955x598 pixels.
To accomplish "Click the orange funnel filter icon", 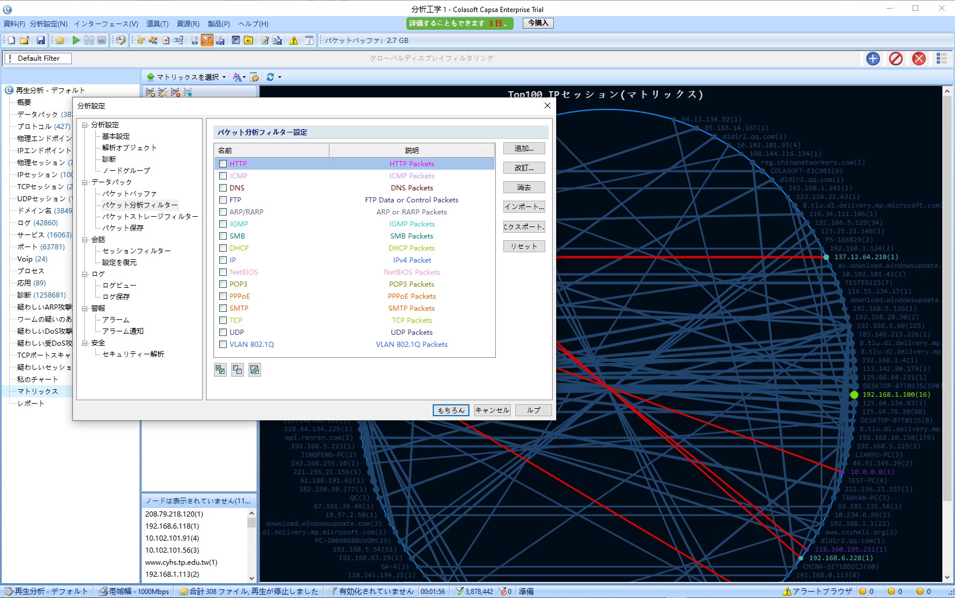I will coord(207,40).
